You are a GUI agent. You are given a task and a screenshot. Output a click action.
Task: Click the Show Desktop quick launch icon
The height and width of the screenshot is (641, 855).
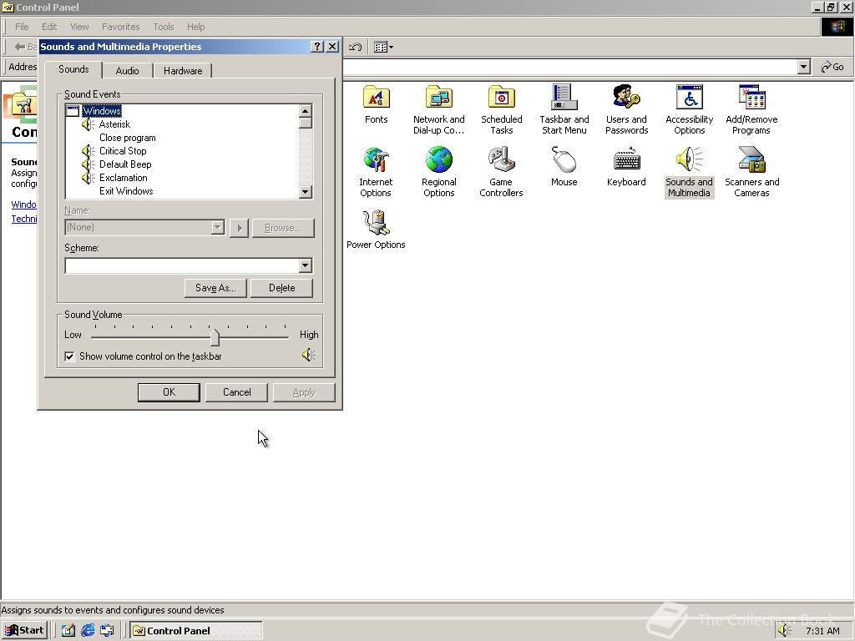click(68, 630)
